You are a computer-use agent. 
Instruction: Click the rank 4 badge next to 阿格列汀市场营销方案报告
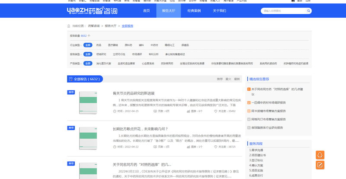point(249,119)
